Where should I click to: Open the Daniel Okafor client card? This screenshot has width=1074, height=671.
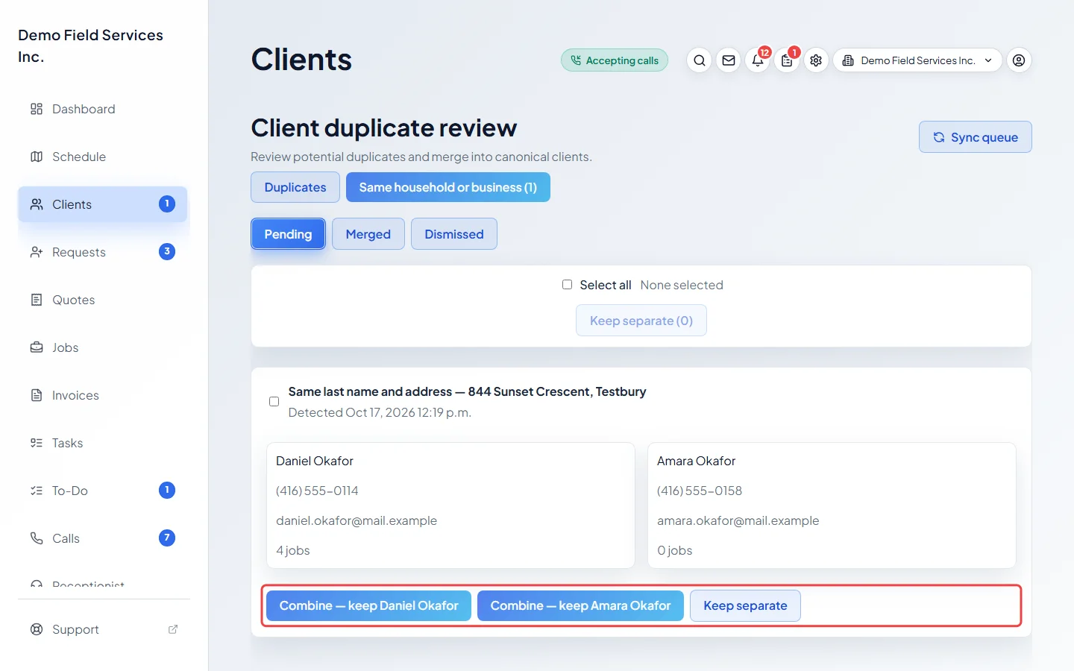coord(450,505)
